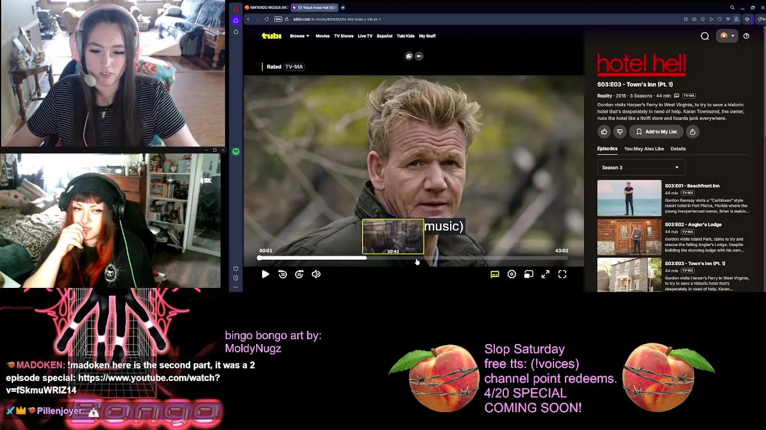The height and width of the screenshot is (430, 766).
Task: Go to the Tubi home logo
Action: coord(271,36)
